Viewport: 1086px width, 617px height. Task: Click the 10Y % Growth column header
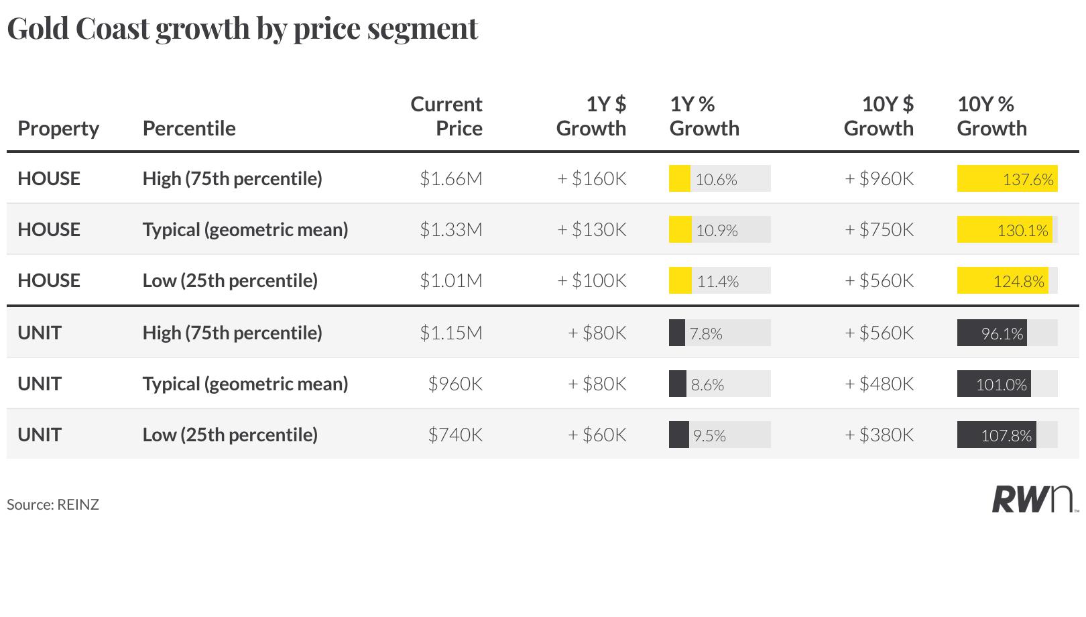(x=991, y=116)
